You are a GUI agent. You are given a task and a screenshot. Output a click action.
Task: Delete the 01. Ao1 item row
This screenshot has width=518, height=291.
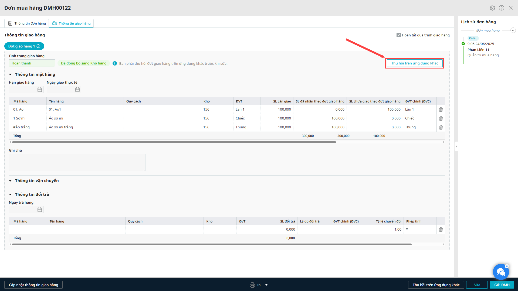pyautogui.click(x=441, y=109)
